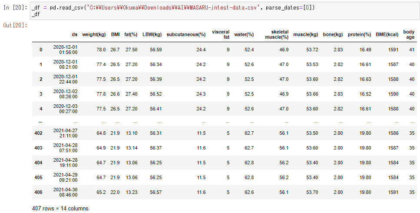Click BME value 1590 in row 3
The height and width of the screenshot is (213, 420).
coord(393,94)
